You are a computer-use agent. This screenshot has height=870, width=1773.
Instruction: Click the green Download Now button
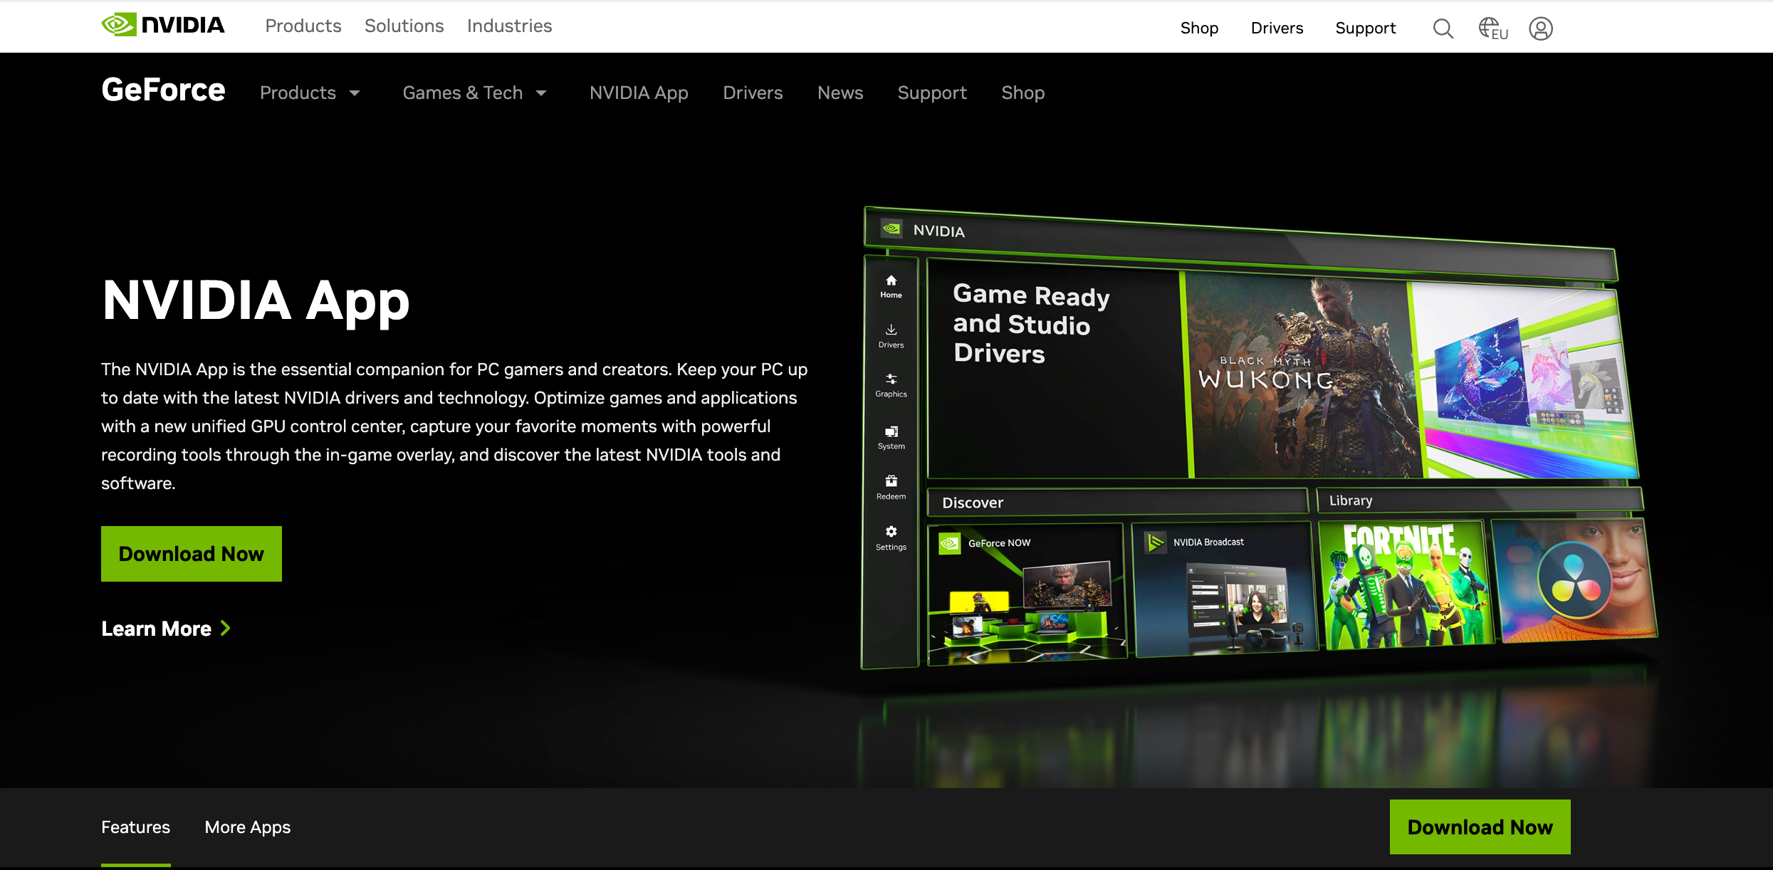(191, 553)
